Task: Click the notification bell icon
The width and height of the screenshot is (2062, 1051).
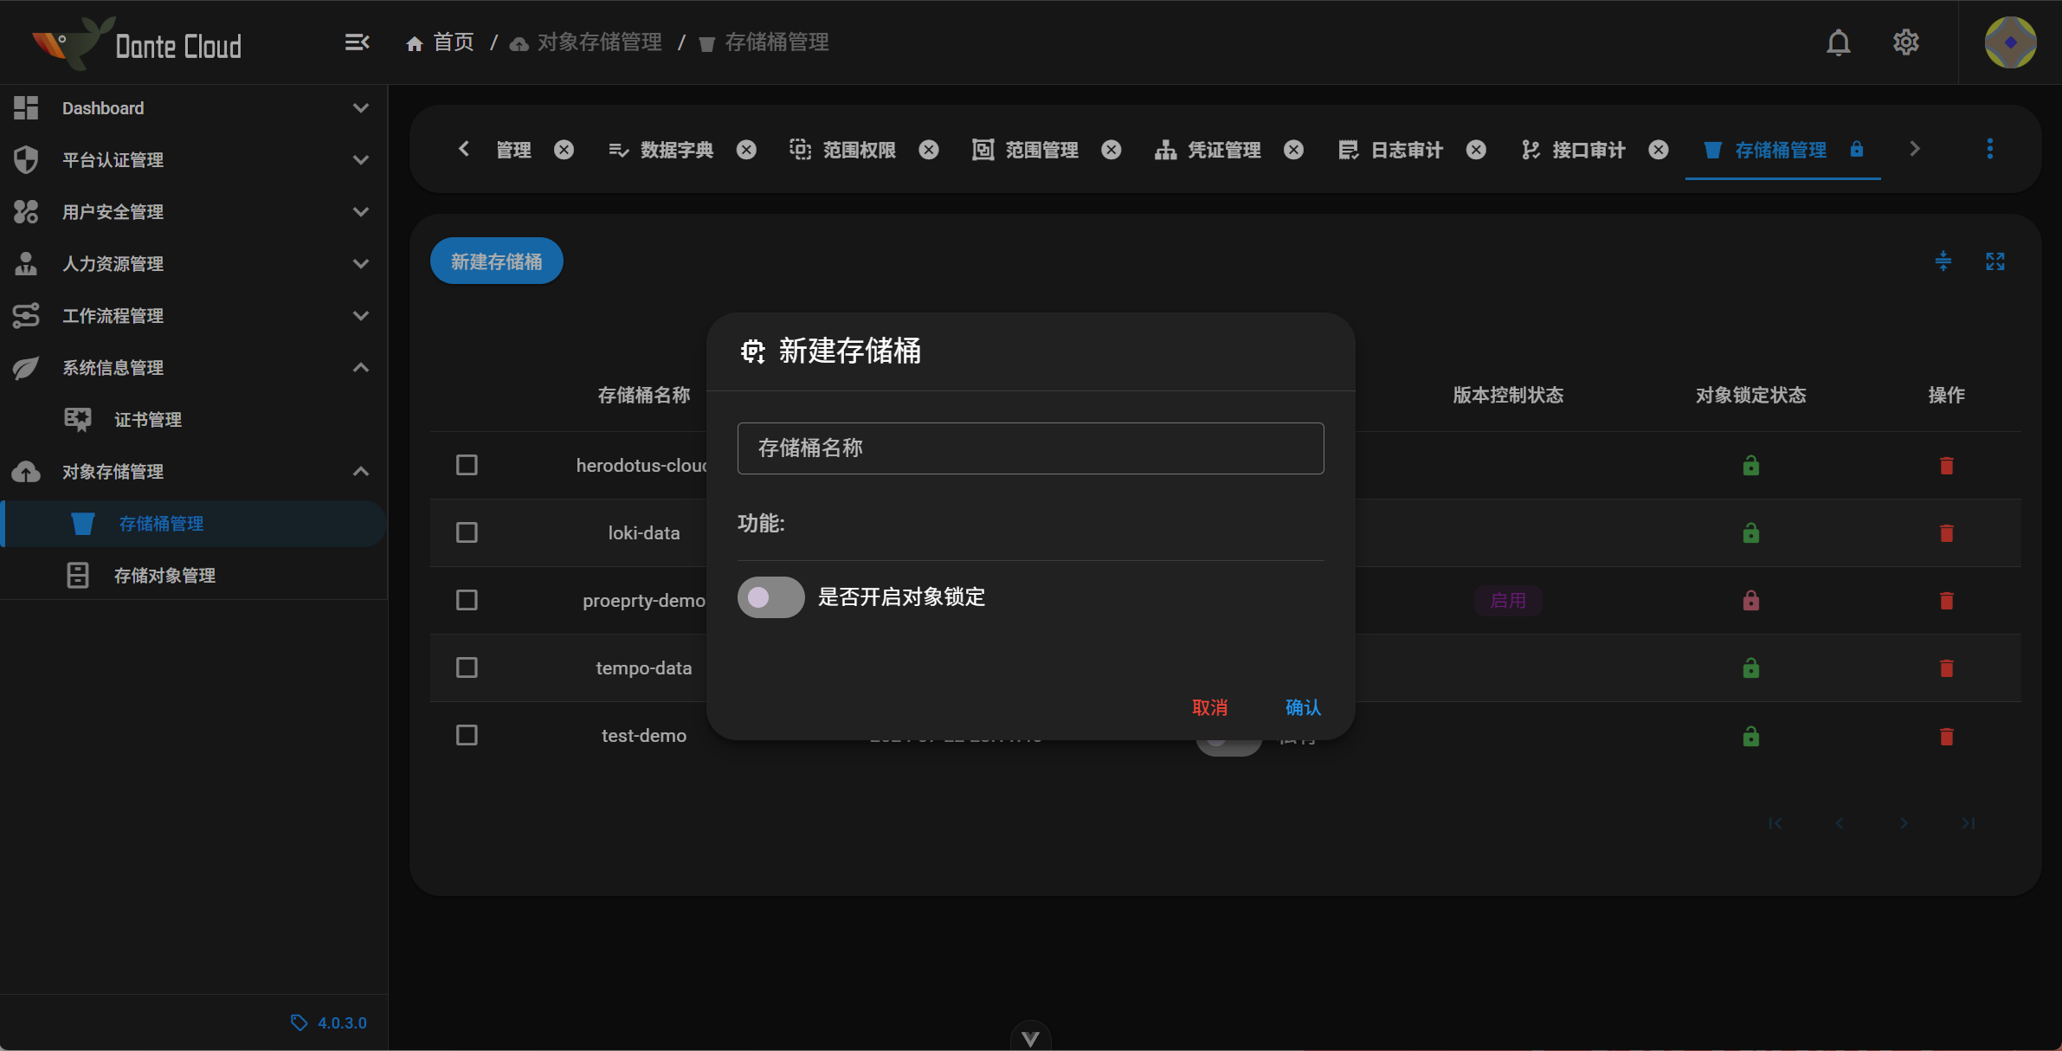Action: [x=1839, y=41]
